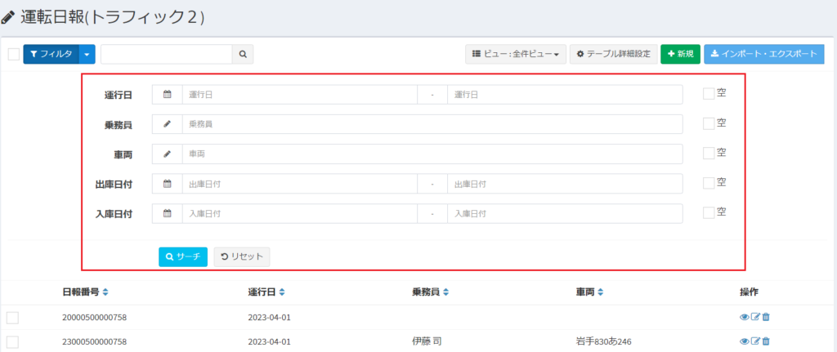Screen dimensions: 837x352
Task: Select row 23000500000758 checkbox
Action: [12, 342]
